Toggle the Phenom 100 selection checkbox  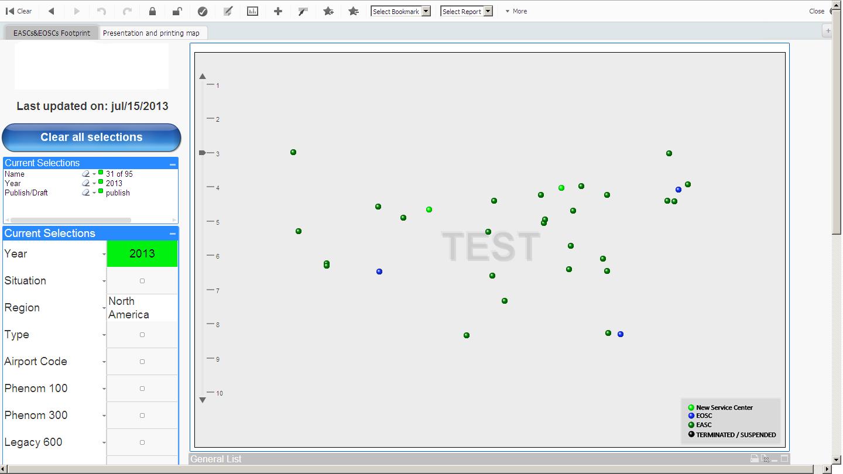coord(142,389)
